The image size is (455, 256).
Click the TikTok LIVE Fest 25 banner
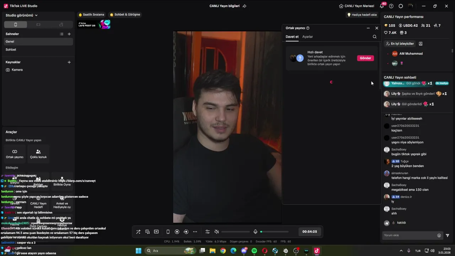pyautogui.click(x=94, y=25)
